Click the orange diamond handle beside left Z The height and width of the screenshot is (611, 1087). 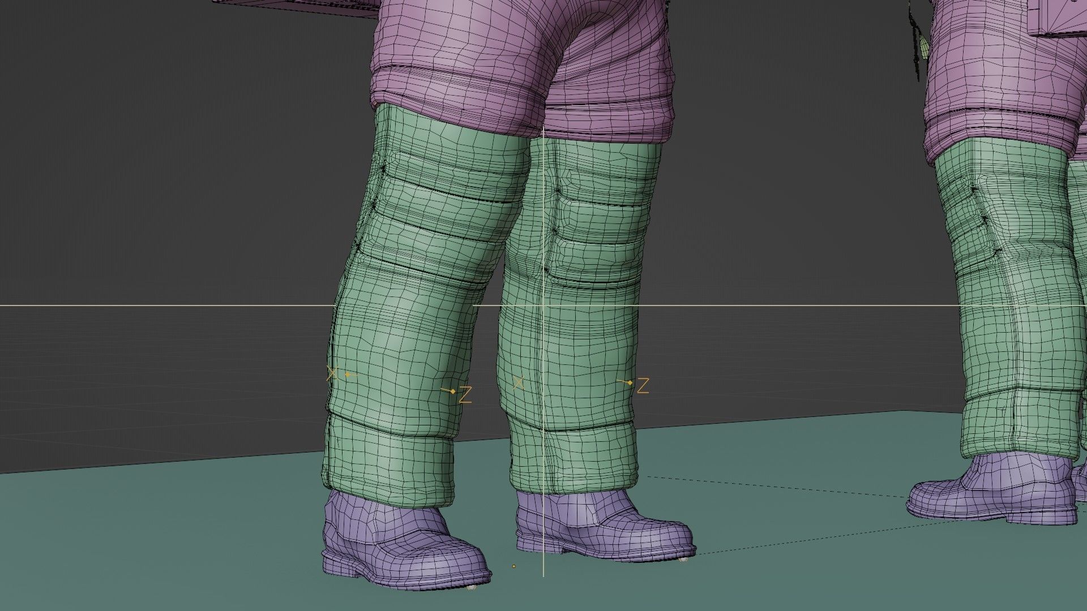coord(452,391)
